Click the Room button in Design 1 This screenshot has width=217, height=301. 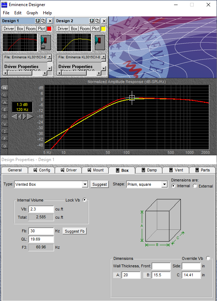pyautogui.click(x=31, y=29)
